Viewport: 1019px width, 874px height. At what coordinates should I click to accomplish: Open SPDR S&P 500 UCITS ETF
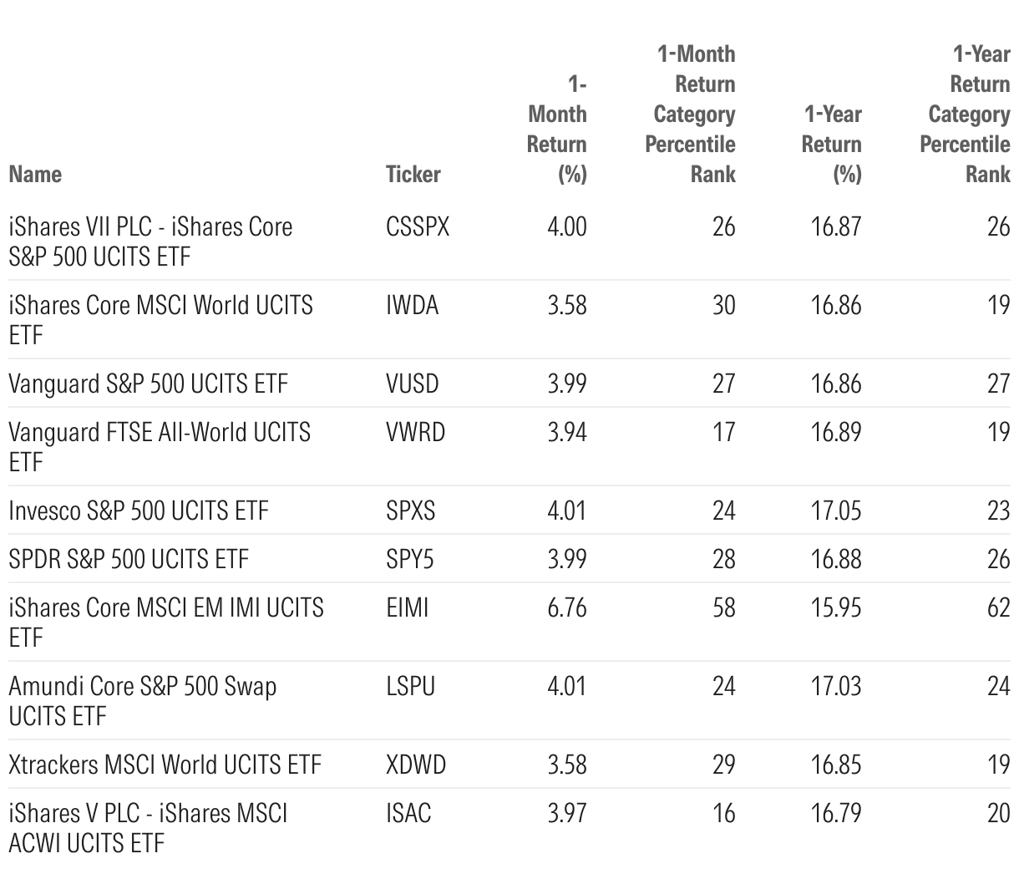[x=129, y=559]
